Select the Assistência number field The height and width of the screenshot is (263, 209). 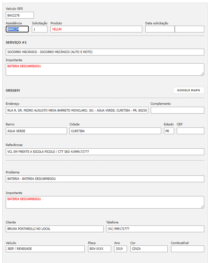pos(17,29)
